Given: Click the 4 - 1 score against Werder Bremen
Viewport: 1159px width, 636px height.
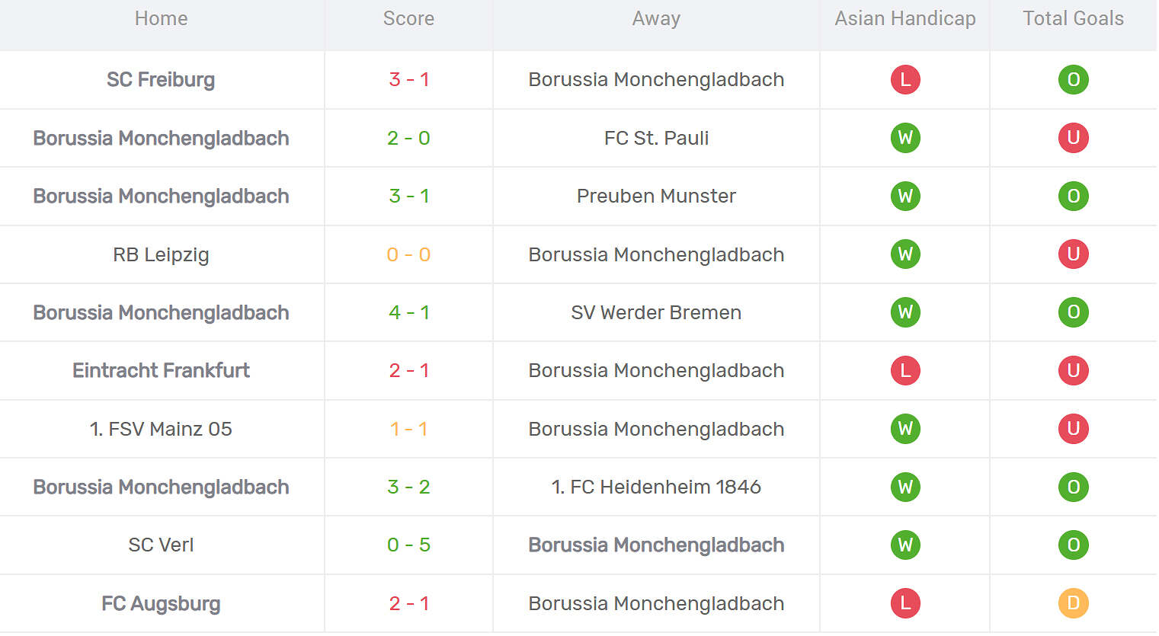Looking at the screenshot, I should (x=408, y=312).
